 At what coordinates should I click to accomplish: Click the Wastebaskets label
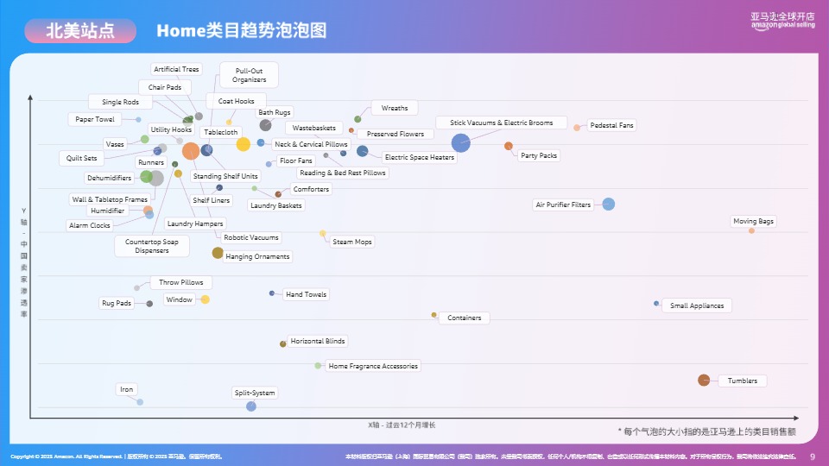(314, 128)
